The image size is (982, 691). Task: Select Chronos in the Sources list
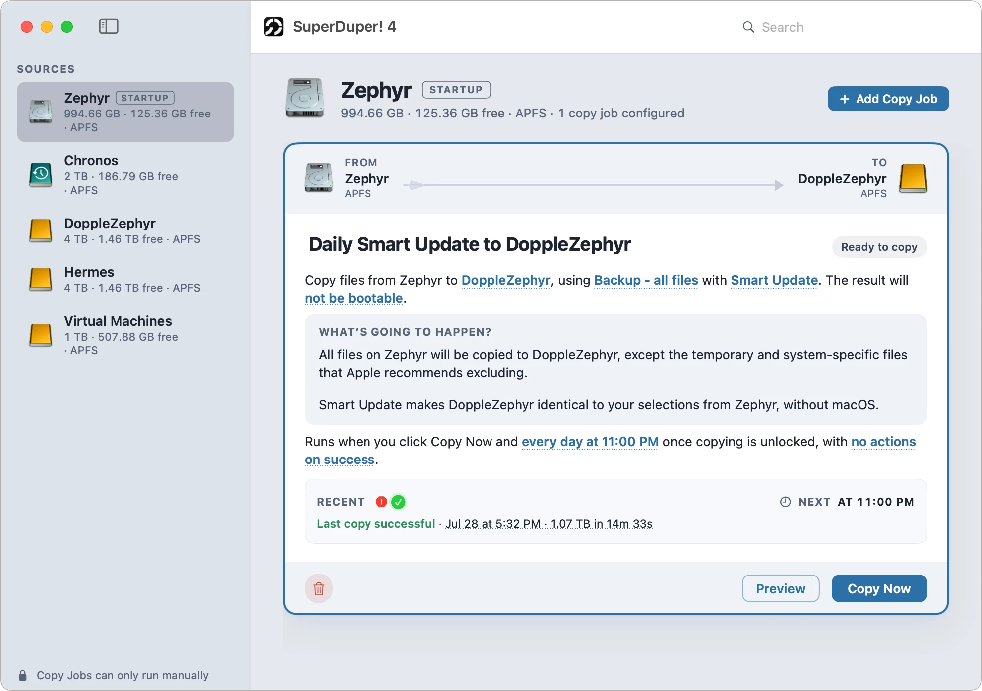click(125, 175)
